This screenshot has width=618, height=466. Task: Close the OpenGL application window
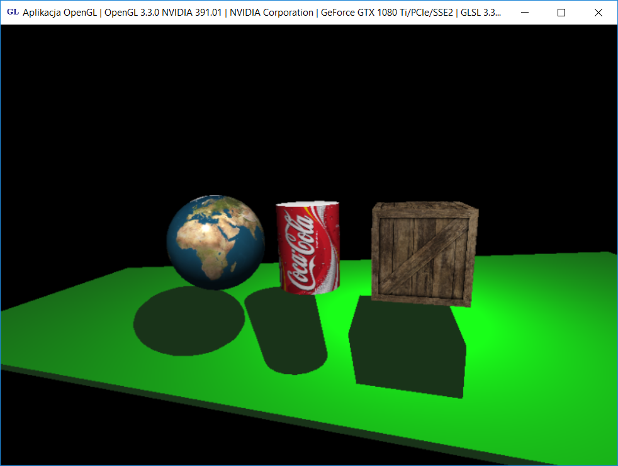click(598, 13)
